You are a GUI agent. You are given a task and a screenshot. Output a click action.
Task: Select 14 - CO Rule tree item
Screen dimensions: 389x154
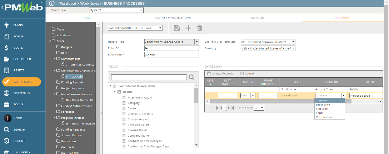[74, 76]
